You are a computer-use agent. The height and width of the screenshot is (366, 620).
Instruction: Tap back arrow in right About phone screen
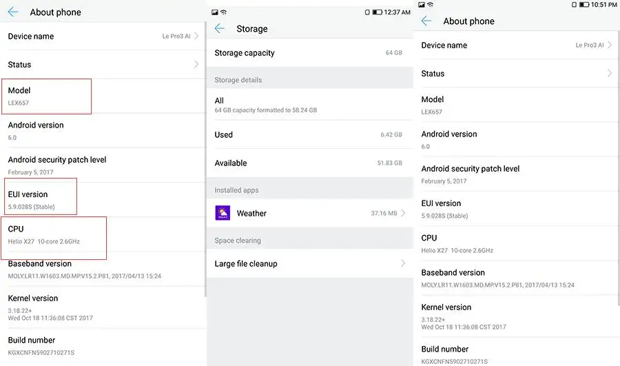[426, 21]
